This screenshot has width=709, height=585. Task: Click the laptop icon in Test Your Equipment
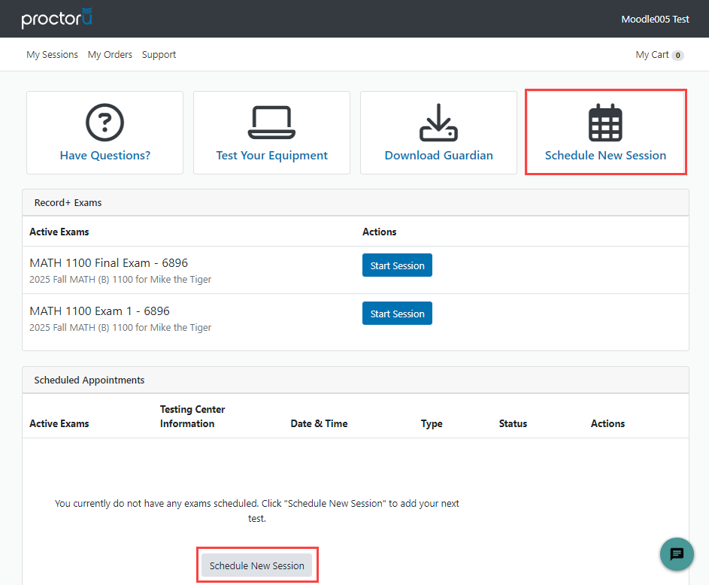point(271,121)
